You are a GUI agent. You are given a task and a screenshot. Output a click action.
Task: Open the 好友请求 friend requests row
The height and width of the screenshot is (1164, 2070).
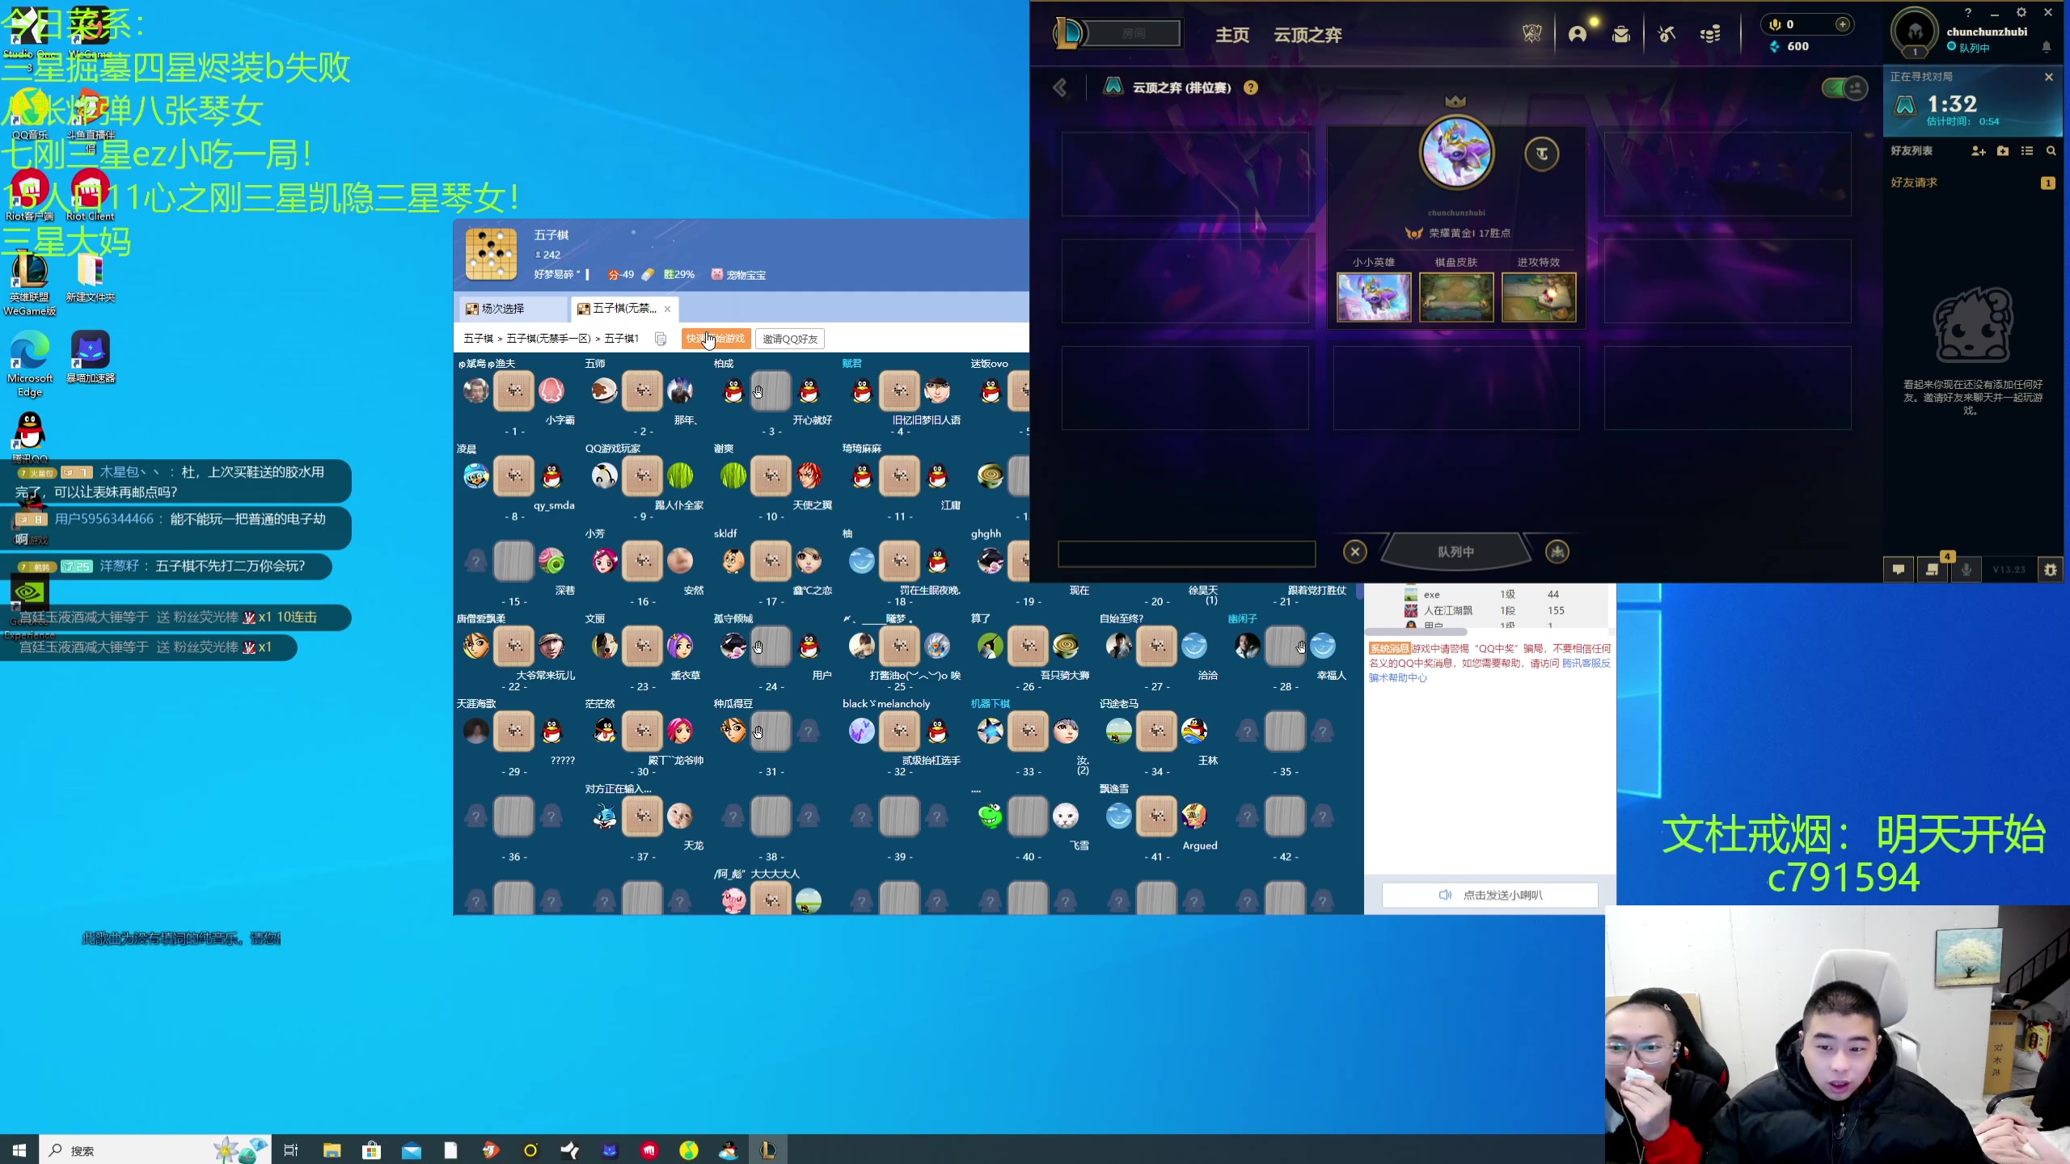tap(1972, 183)
